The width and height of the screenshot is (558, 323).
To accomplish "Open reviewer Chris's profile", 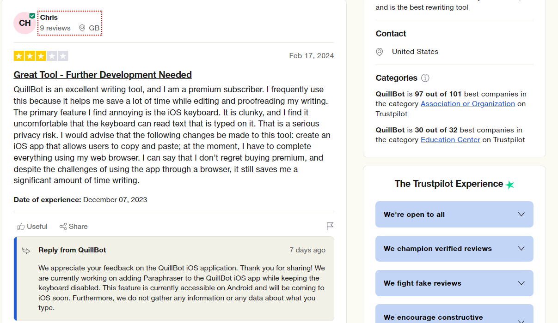I will pyautogui.click(x=49, y=18).
